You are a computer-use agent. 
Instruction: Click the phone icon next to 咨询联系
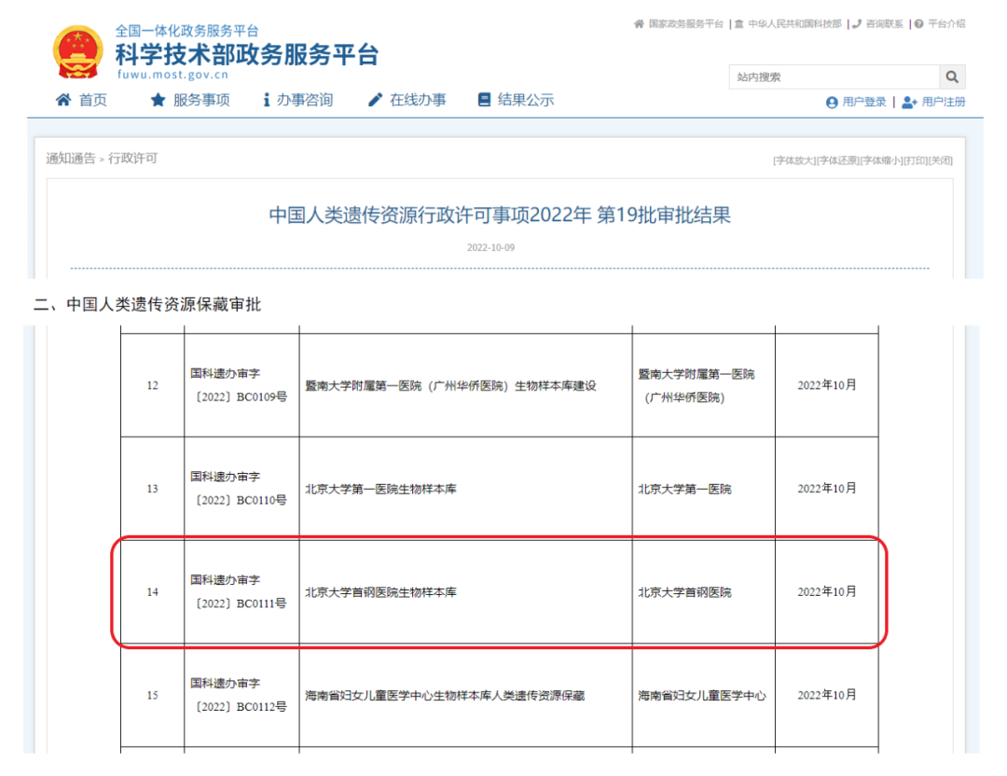[856, 23]
